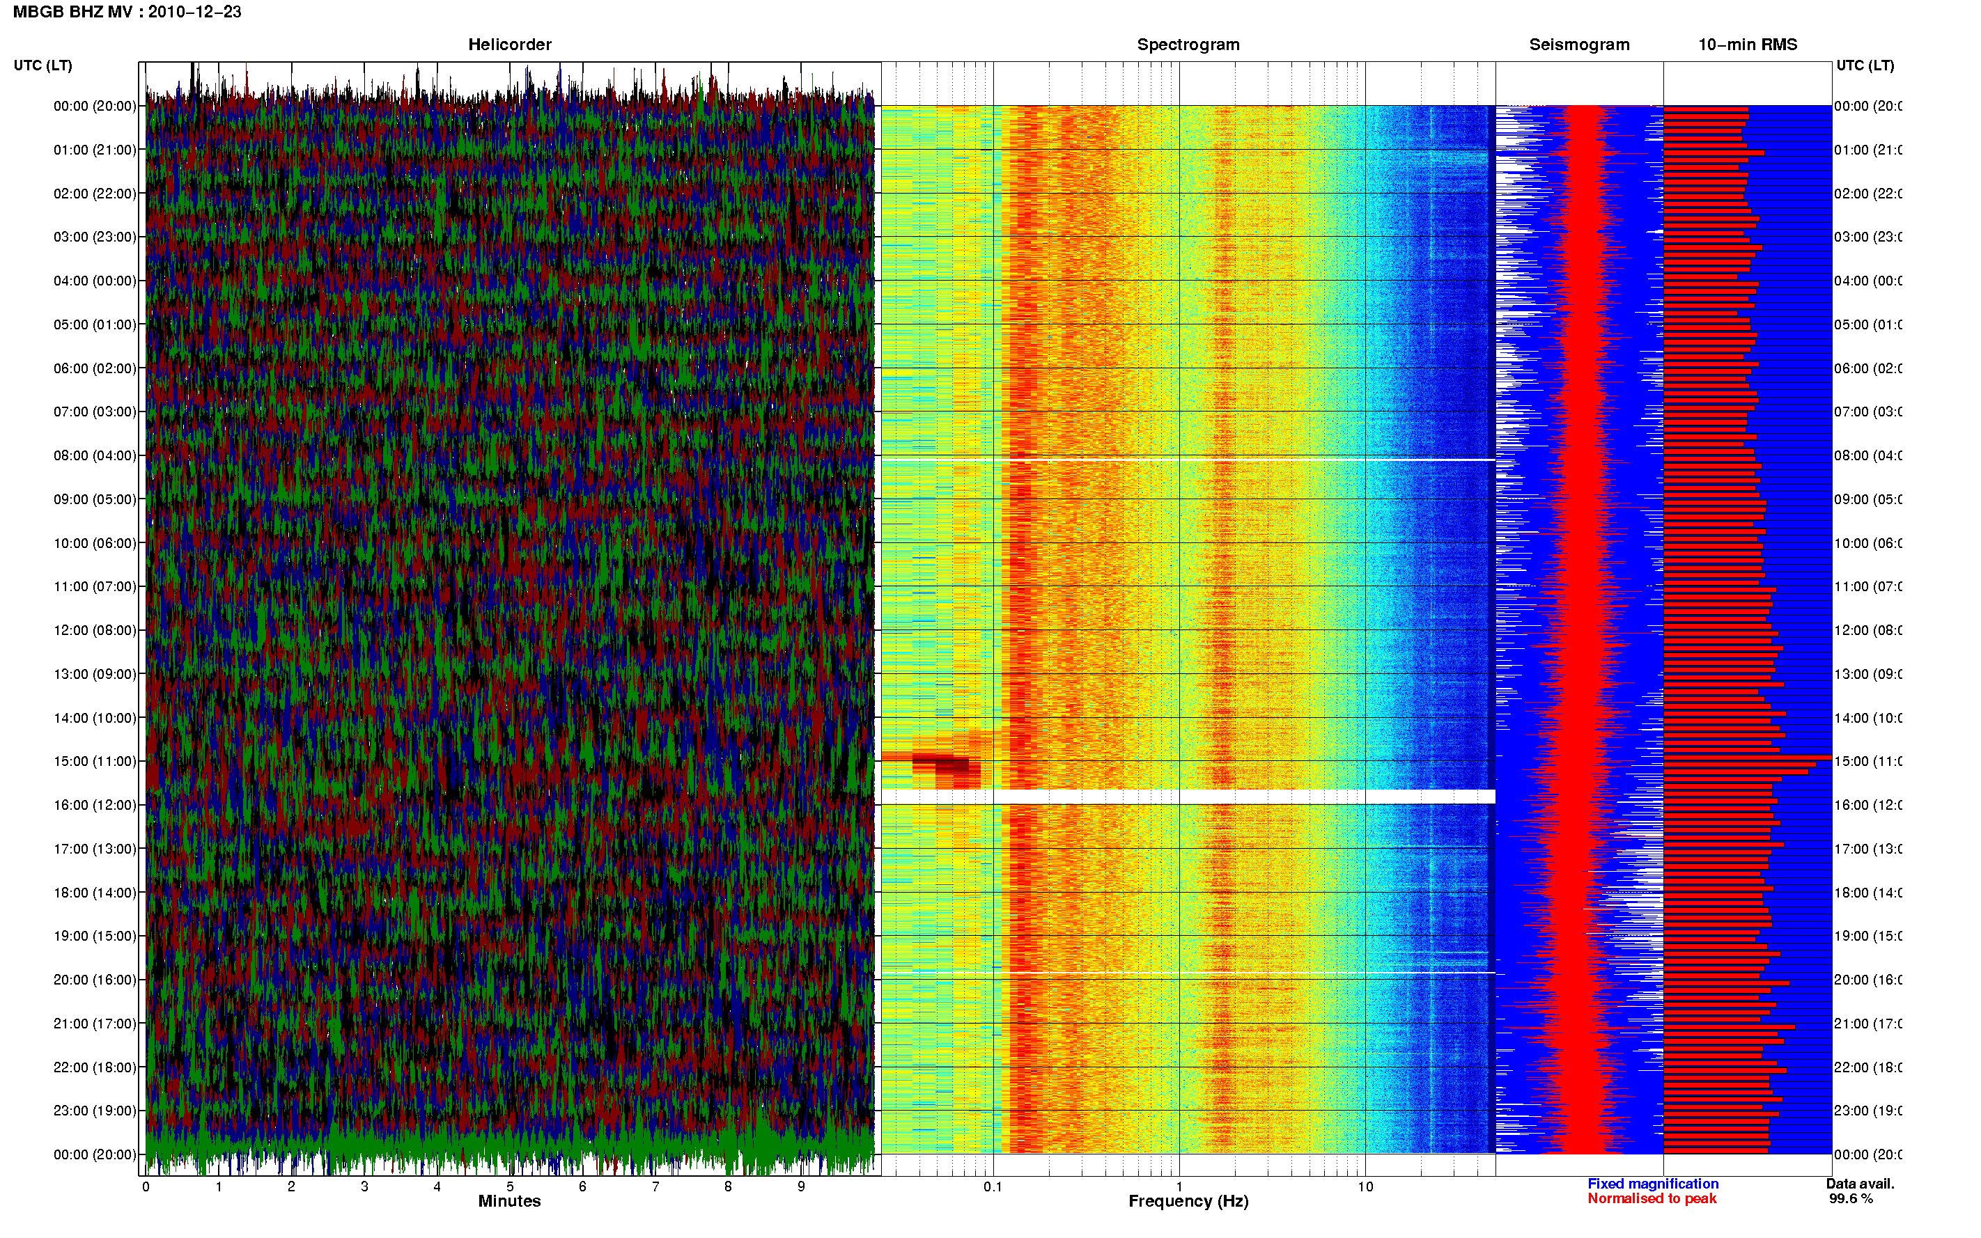Click the left '14:00 (10:00)' time label

tap(95, 718)
